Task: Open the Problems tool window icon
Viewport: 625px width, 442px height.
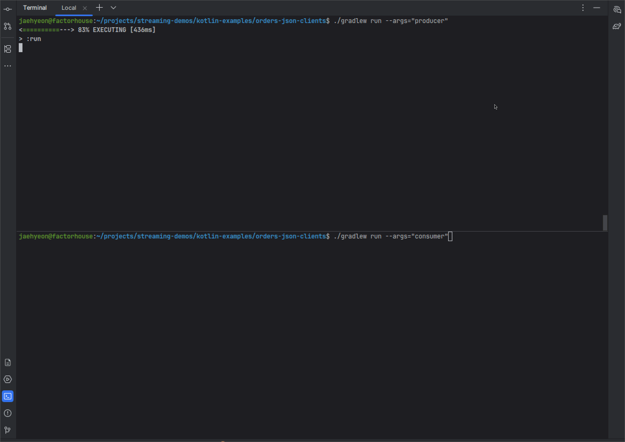Action: 8,413
